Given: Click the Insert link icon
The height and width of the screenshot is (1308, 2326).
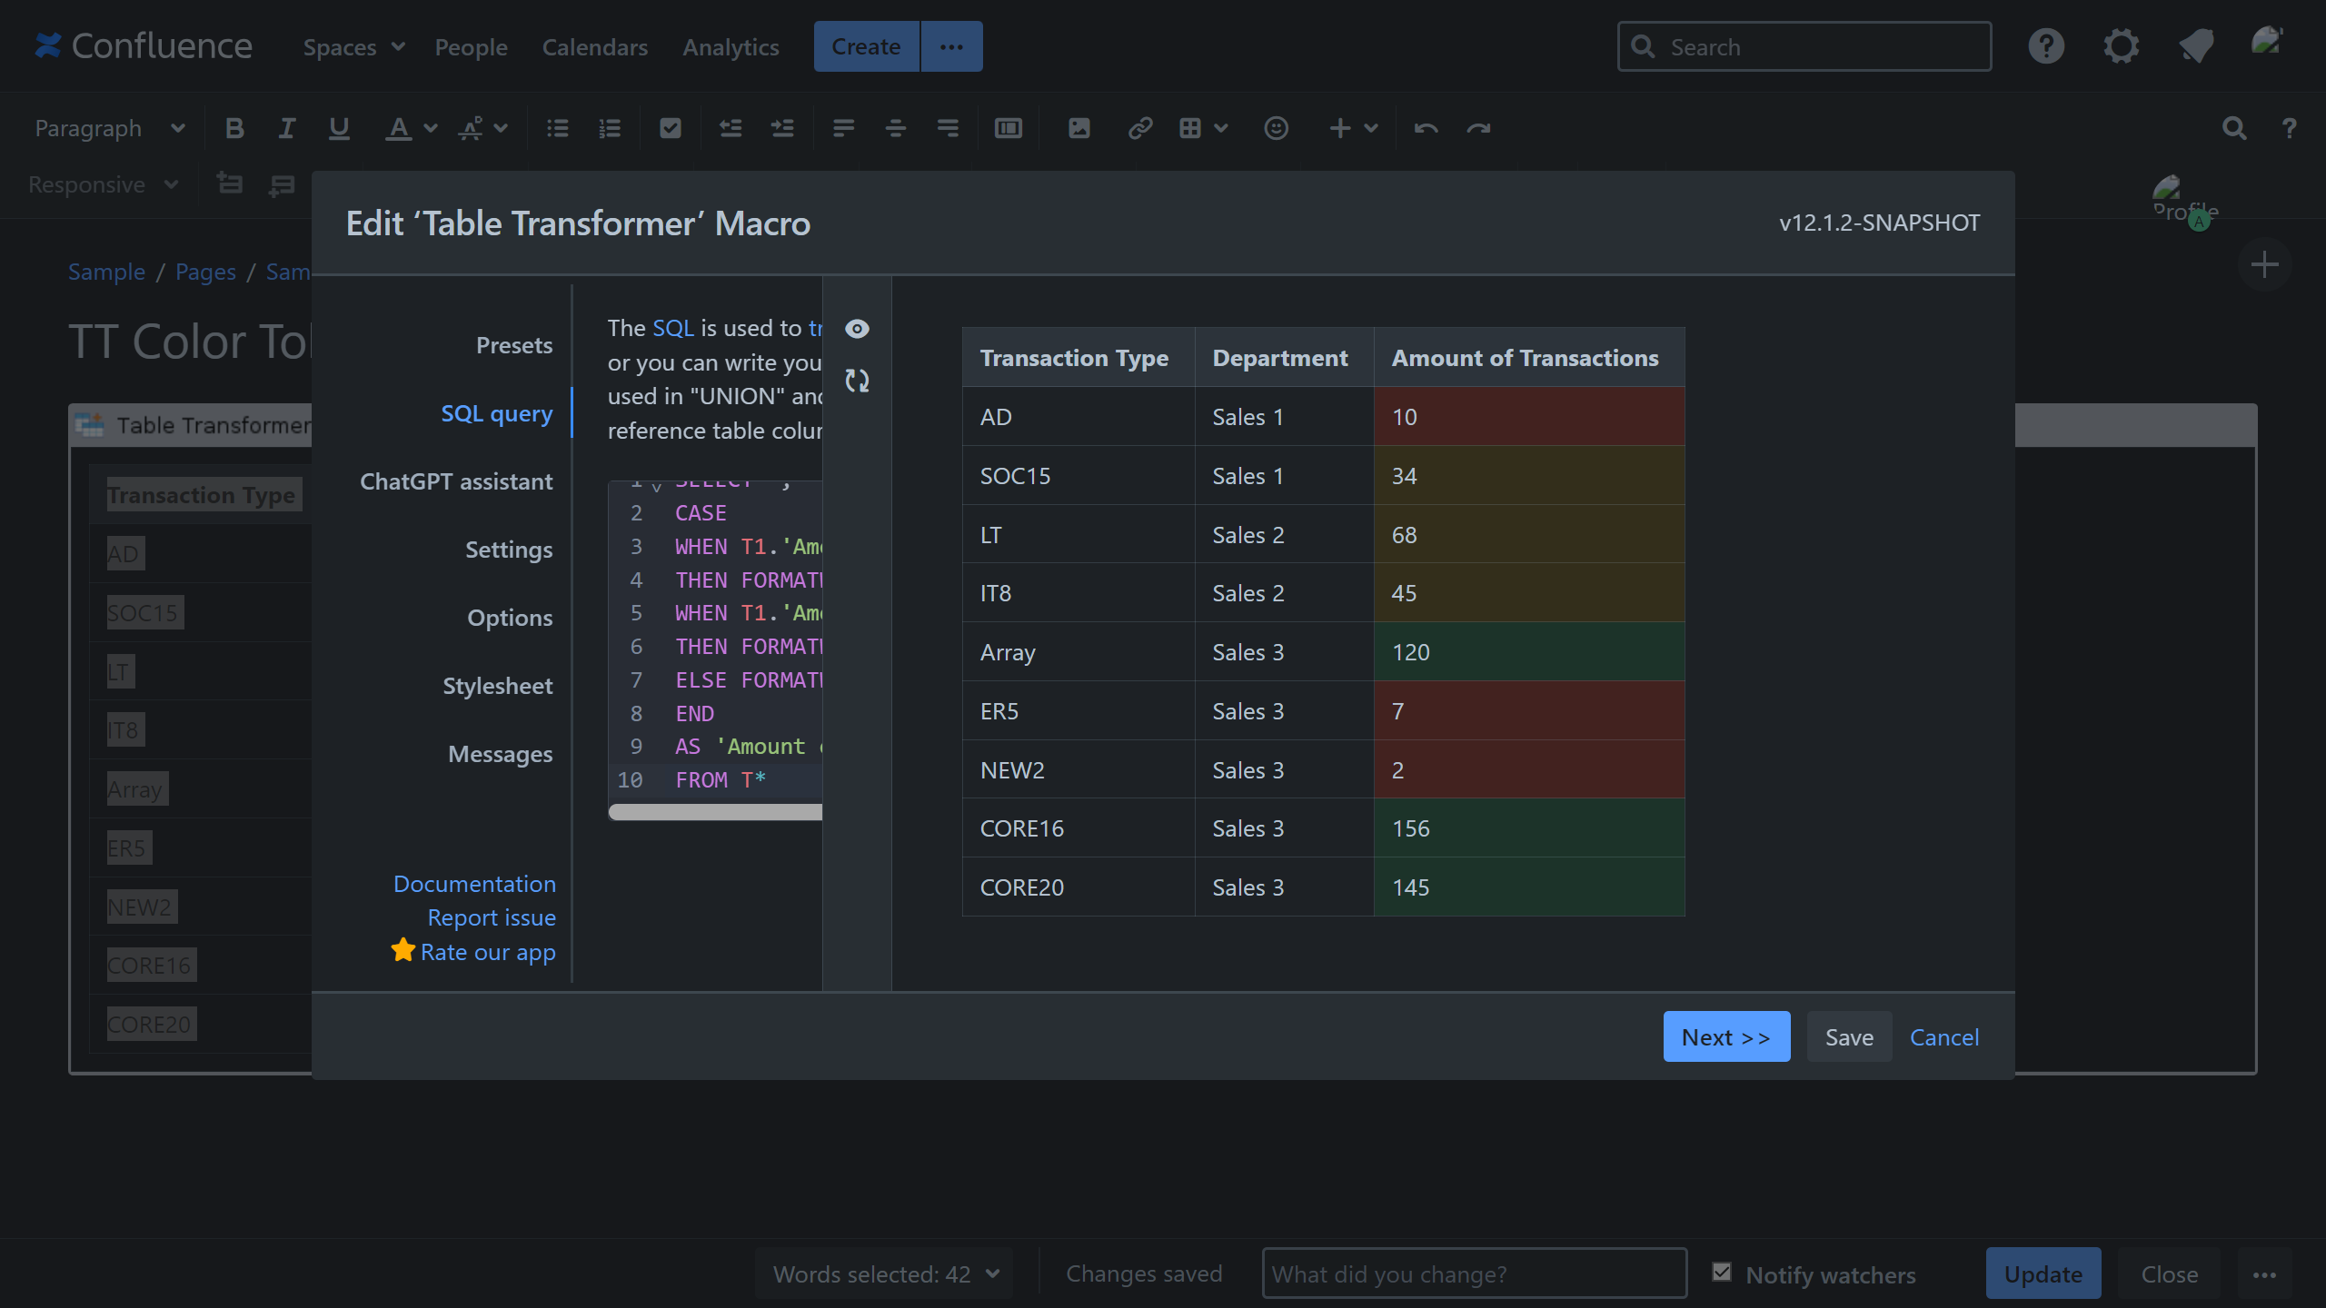Looking at the screenshot, I should pyautogui.click(x=1139, y=128).
